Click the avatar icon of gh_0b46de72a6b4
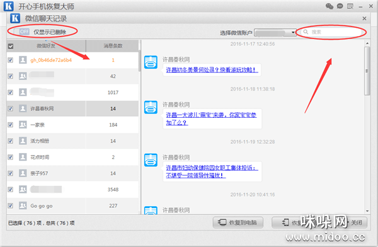 (x=23, y=60)
